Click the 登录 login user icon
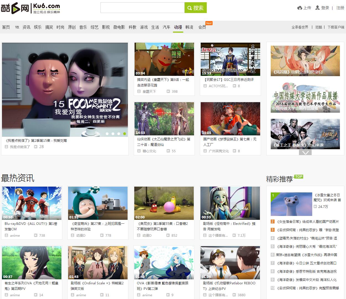Screen dimensions: 346x299 point(317,8)
